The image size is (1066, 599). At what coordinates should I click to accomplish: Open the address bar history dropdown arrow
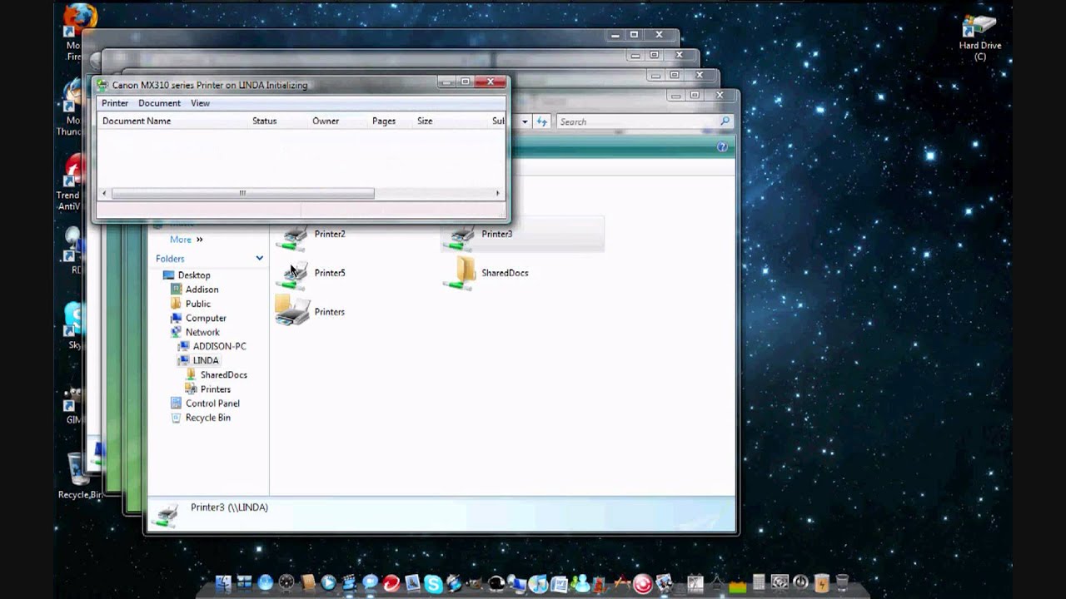coord(525,121)
